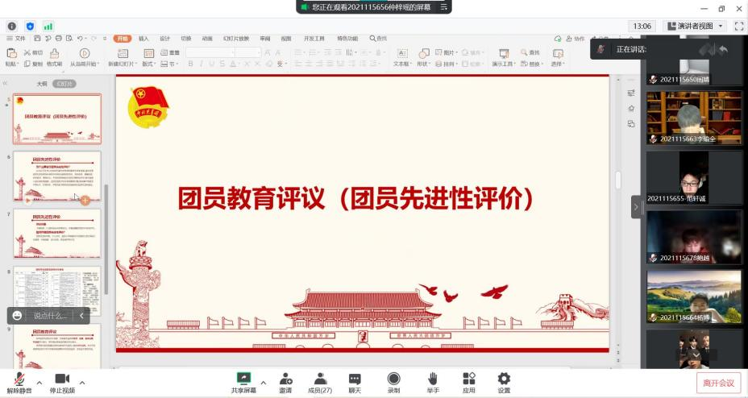Click the 说点什么 chat input box
The width and height of the screenshot is (748, 398).
click(50, 316)
